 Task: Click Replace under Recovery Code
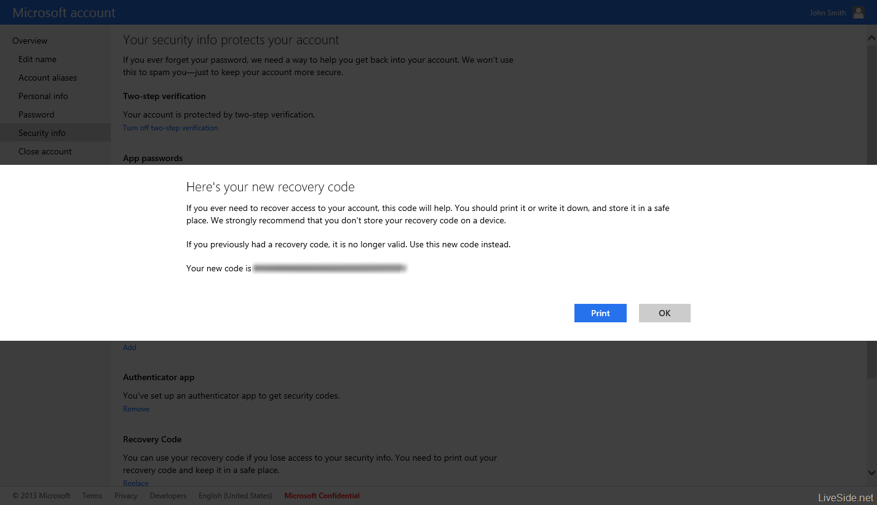tap(136, 483)
